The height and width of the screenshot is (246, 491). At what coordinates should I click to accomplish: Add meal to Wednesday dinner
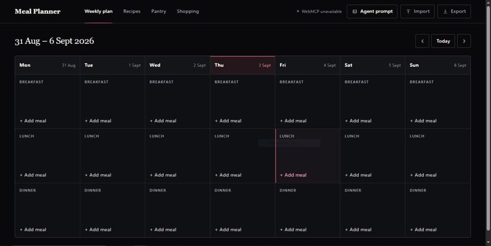point(163,230)
